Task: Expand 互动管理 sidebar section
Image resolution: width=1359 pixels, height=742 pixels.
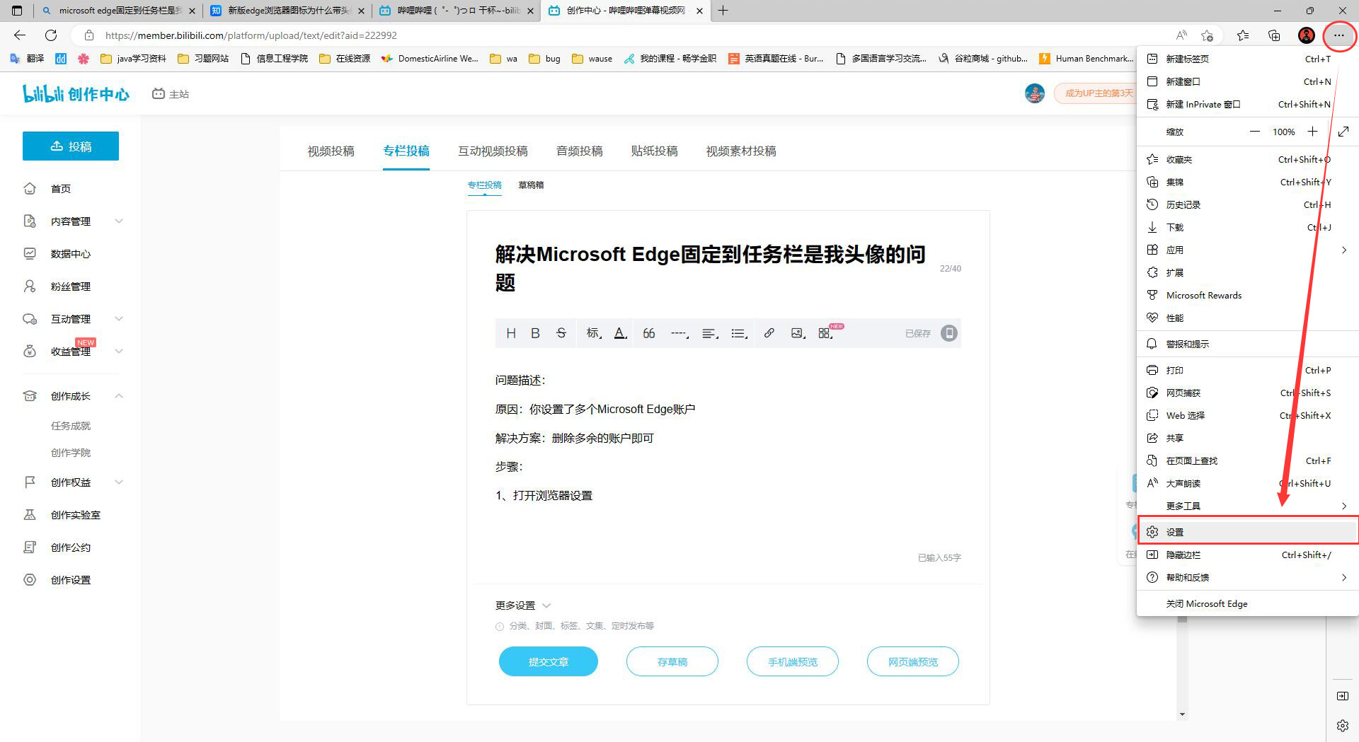Action: [x=71, y=319]
